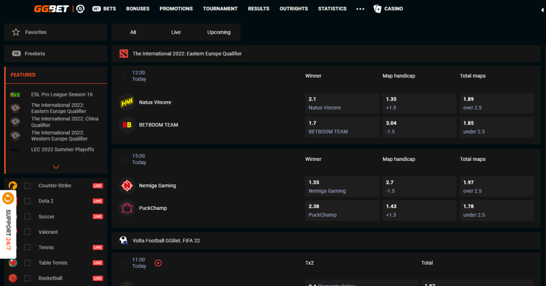
Task: Switch to the All tab
Action: (x=133, y=32)
